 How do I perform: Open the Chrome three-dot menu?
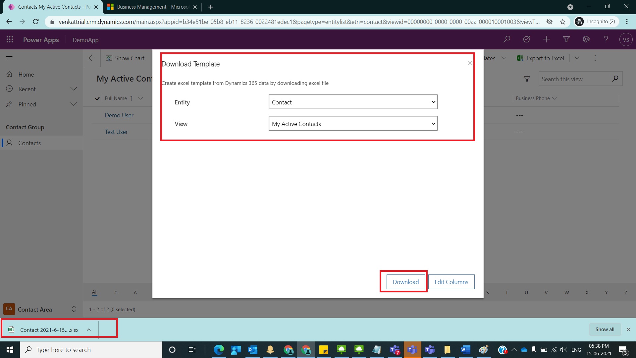627,22
